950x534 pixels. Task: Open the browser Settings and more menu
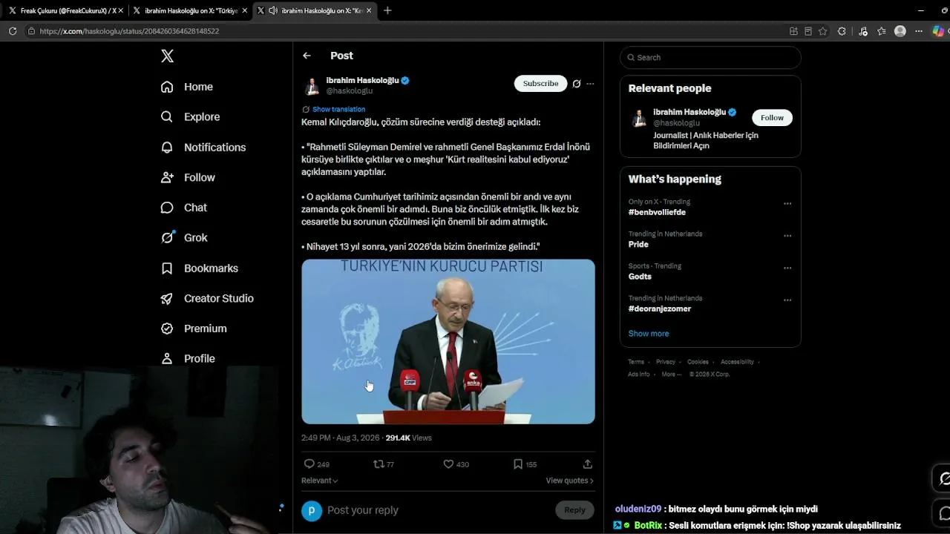pyautogui.click(x=919, y=31)
